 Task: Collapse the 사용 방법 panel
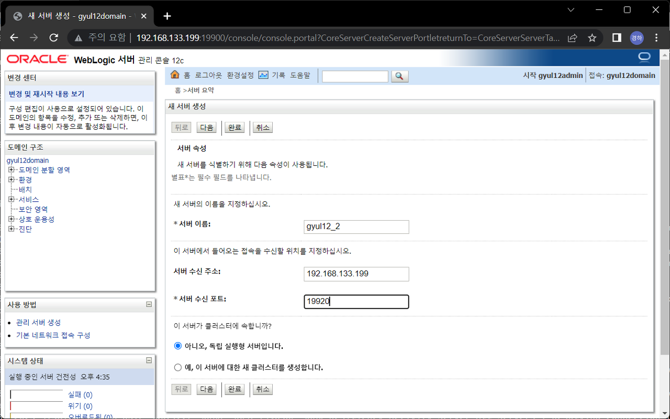click(150, 304)
